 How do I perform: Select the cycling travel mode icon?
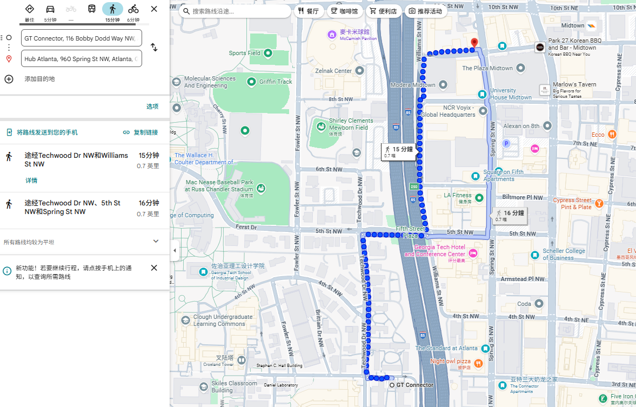(133, 9)
